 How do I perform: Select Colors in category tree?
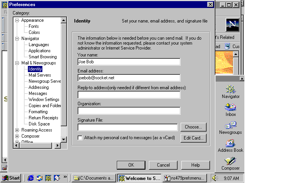coord(34,32)
